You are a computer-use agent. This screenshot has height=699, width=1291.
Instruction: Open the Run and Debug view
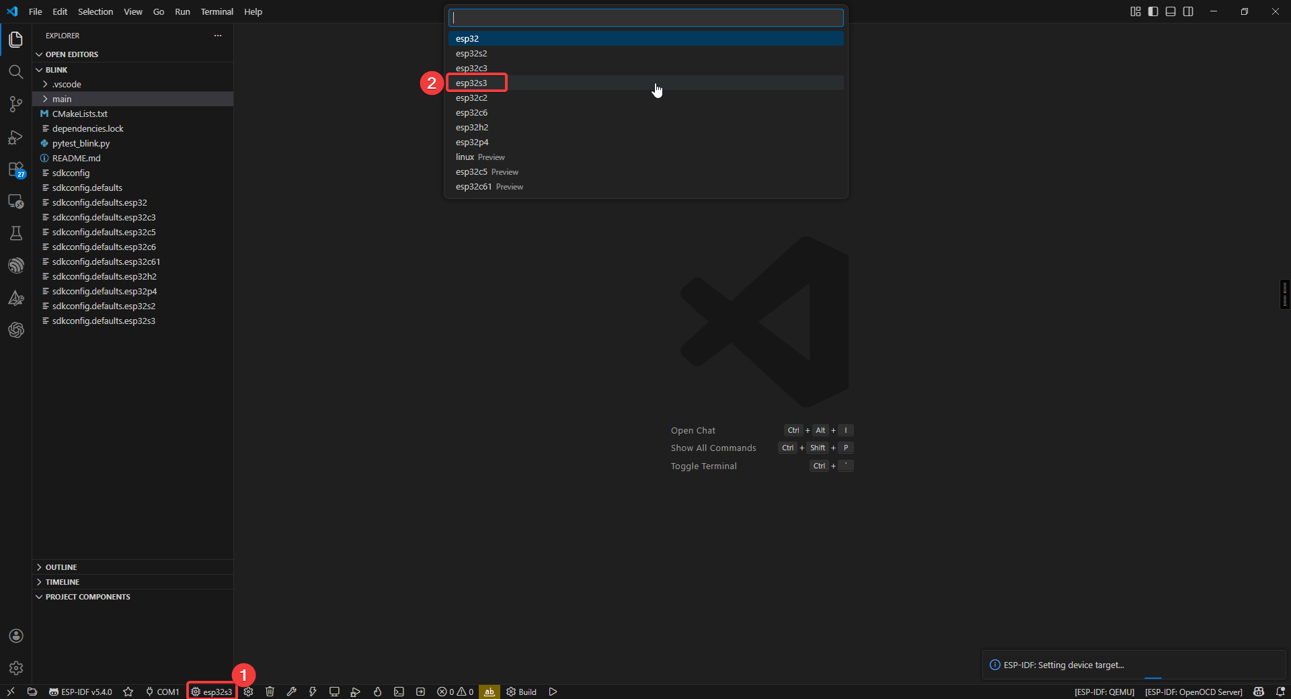coord(16,137)
